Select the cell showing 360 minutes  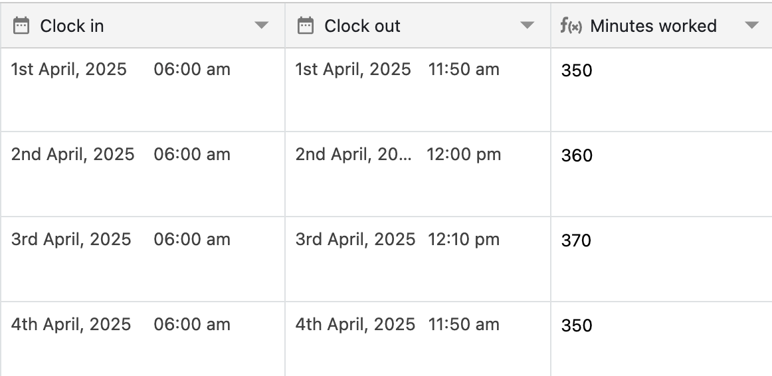pyautogui.click(x=662, y=174)
